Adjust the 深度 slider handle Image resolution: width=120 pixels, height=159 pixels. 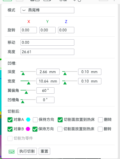click(23, 74)
